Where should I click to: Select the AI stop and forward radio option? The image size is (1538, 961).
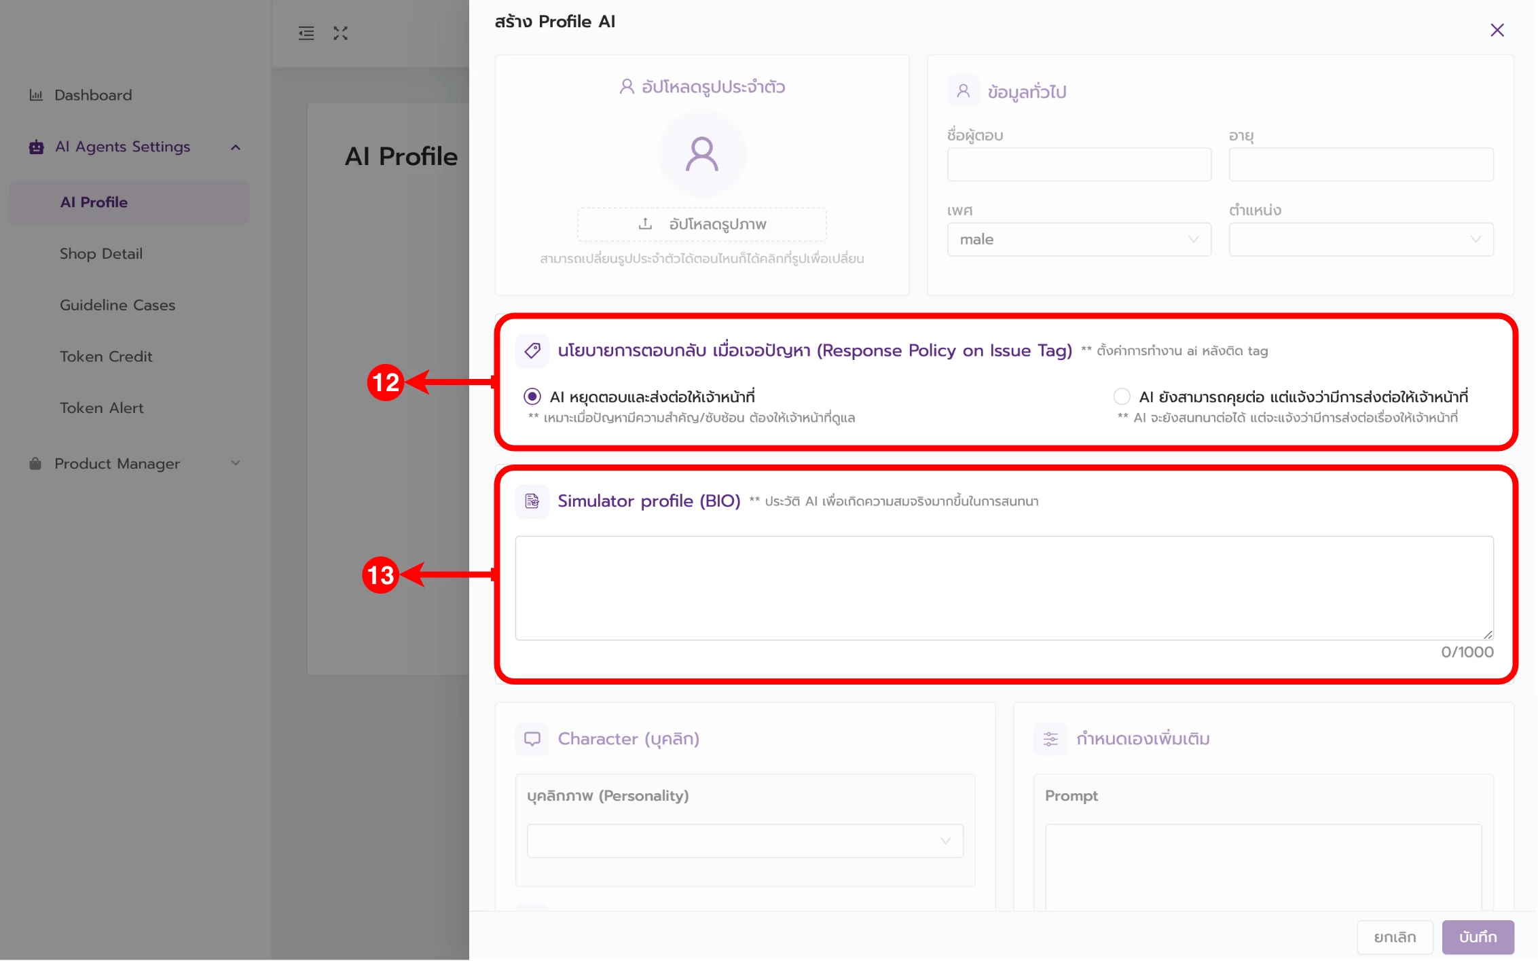[532, 397]
